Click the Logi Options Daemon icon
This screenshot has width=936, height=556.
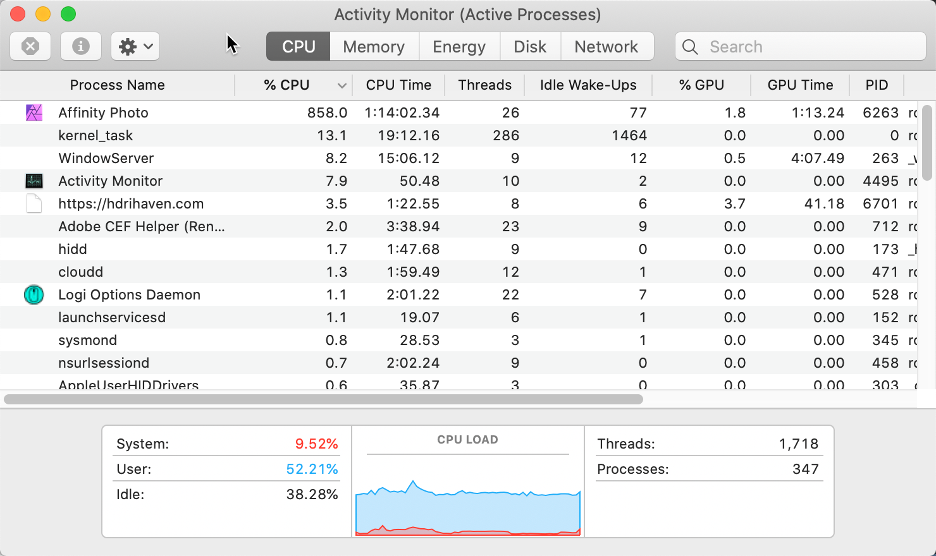tap(34, 294)
